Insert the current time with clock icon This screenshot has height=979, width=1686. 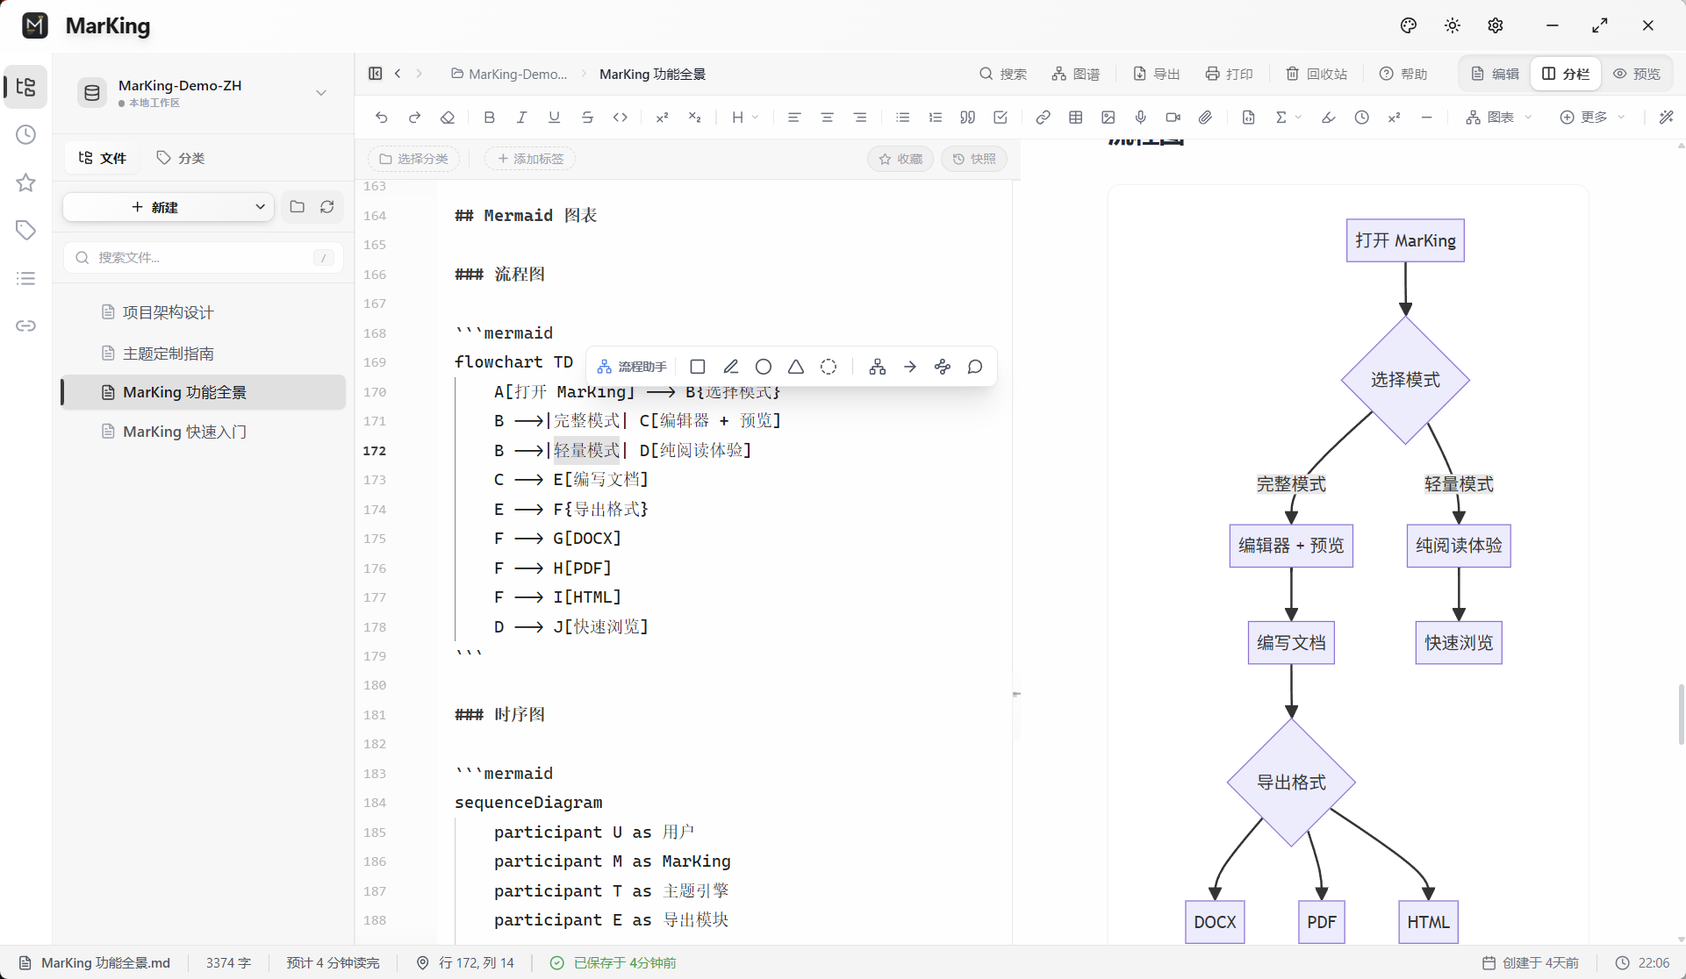coord(1362,118)
